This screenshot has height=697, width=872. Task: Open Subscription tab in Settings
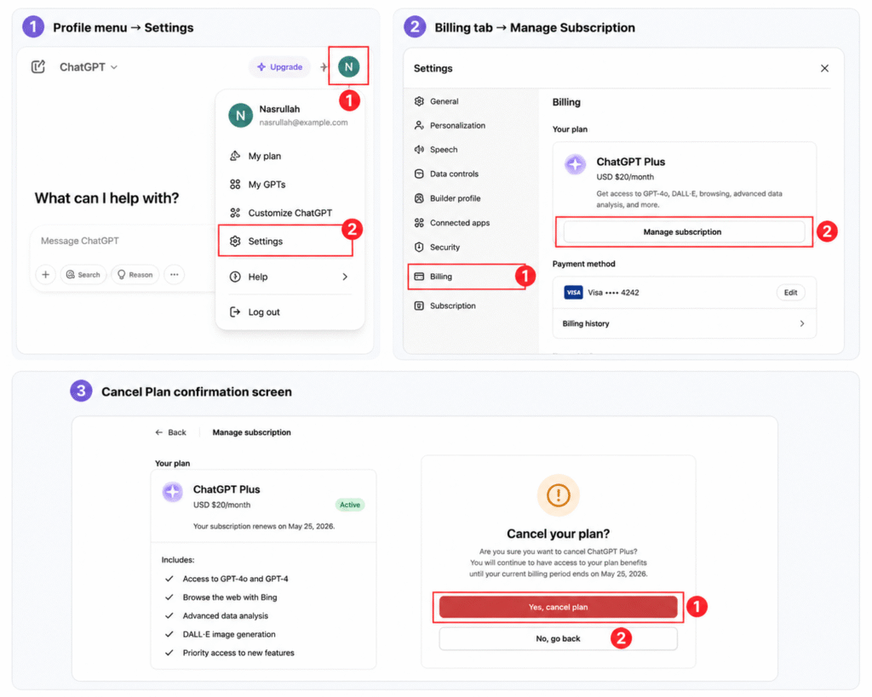(470, 306)
